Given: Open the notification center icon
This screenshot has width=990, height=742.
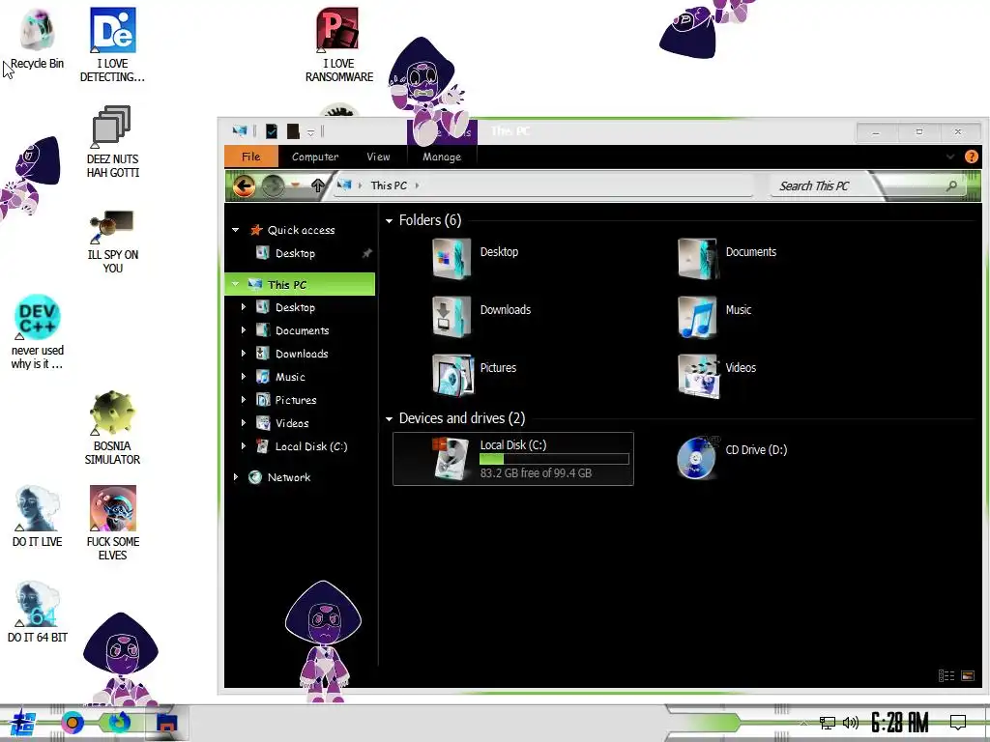Looking at the screenshot, I should (x=958, y=722).
